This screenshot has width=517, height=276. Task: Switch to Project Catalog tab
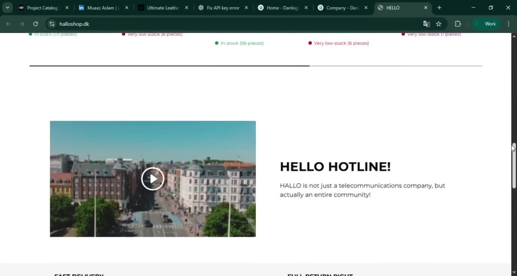click(x=42, y=8)
